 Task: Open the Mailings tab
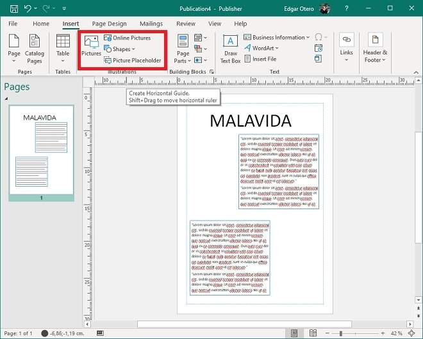151,24
